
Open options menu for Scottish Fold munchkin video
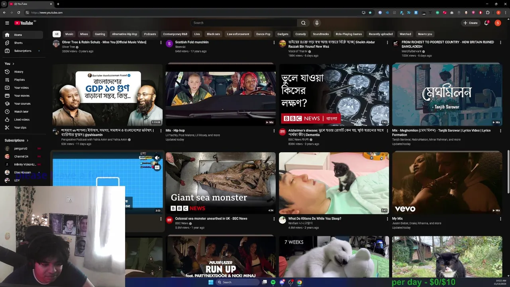click(x=274, y=42)
